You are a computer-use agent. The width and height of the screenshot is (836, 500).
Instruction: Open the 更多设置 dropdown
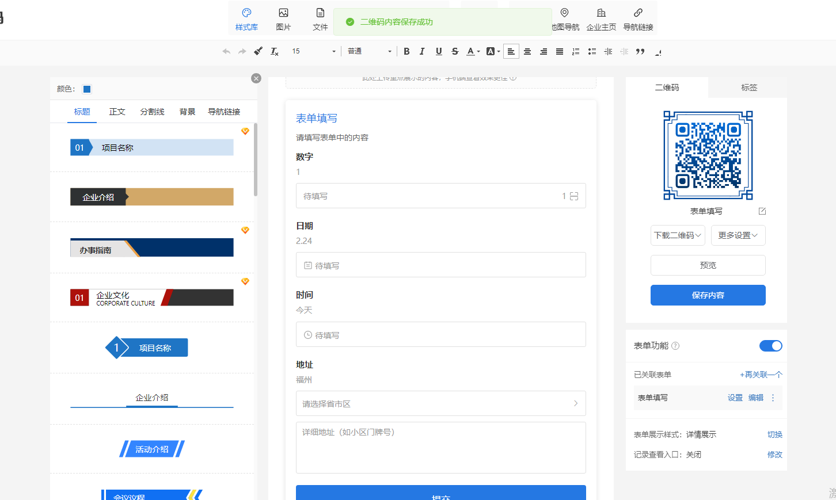click(738, 235)
